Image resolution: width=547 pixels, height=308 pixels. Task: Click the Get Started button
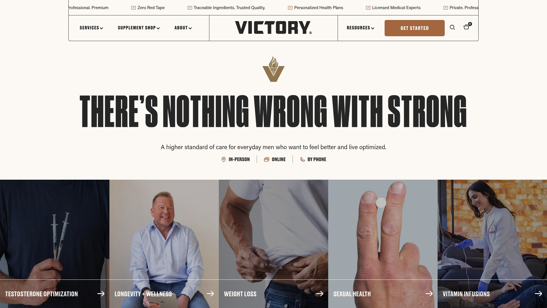coord(415,28)
